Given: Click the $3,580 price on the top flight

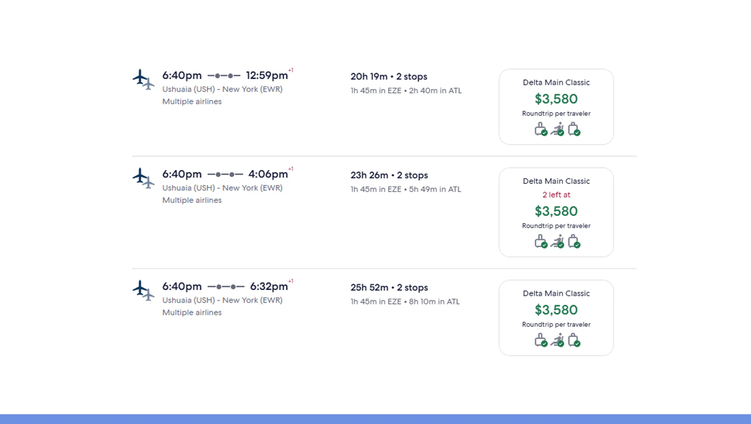Looking at the screenshot, I should [556, 99].
